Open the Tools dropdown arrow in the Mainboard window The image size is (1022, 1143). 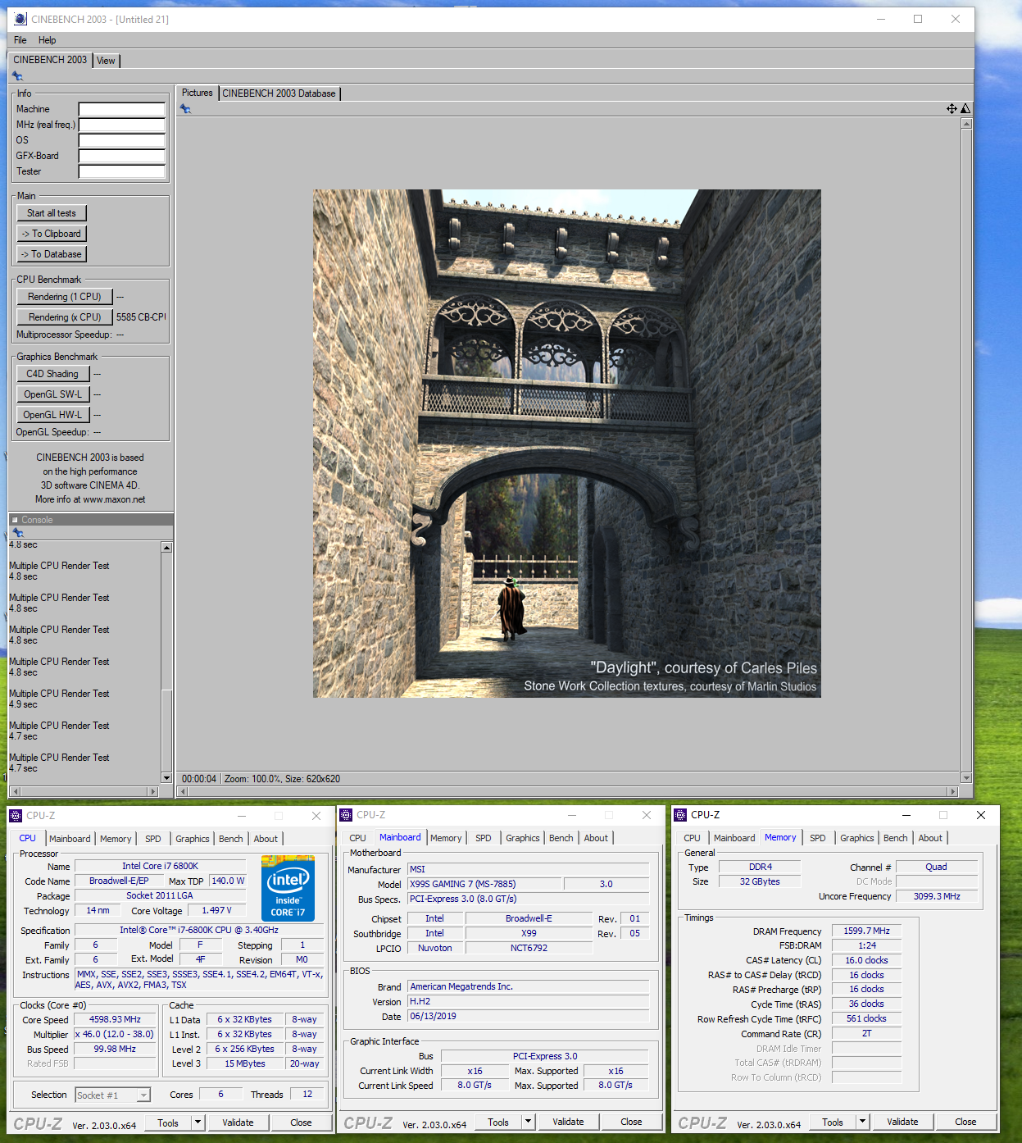pyautogui.click(x=528, y=1122)
